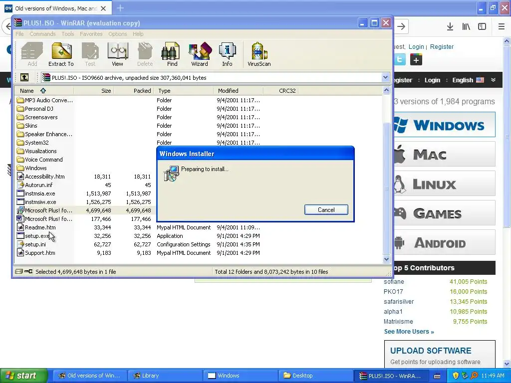The width and height of the screenshot is (511, 383).
Task: Open the Firefox hamburger menu
Action: 502,27
